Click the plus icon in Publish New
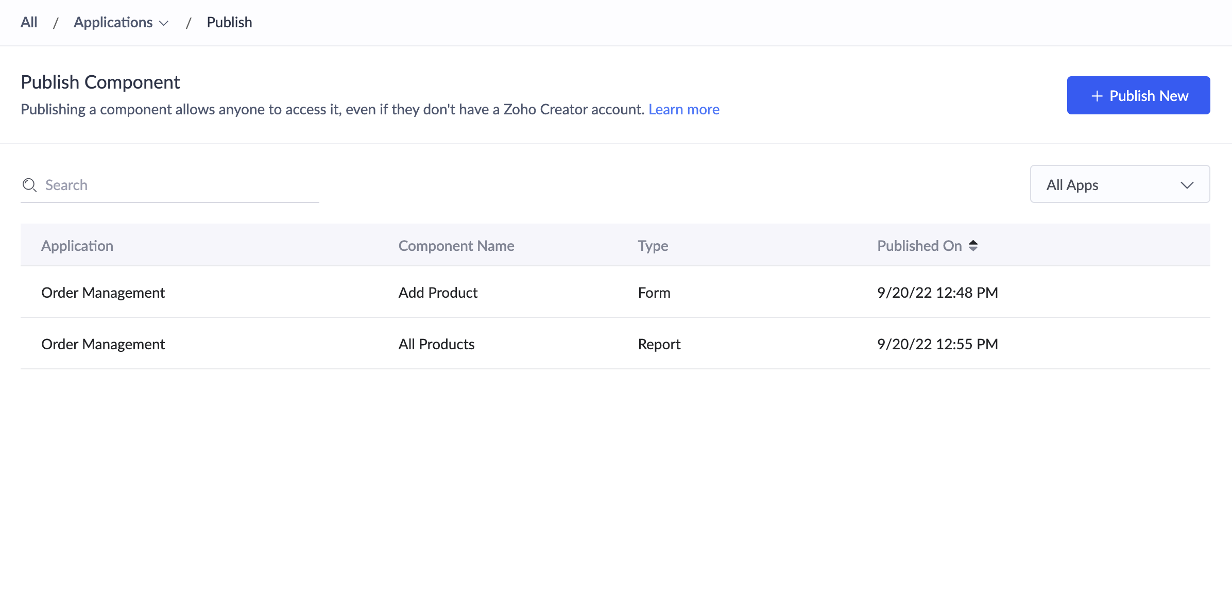Viewport: 1232px width, 612px height. pos(1097,96)
